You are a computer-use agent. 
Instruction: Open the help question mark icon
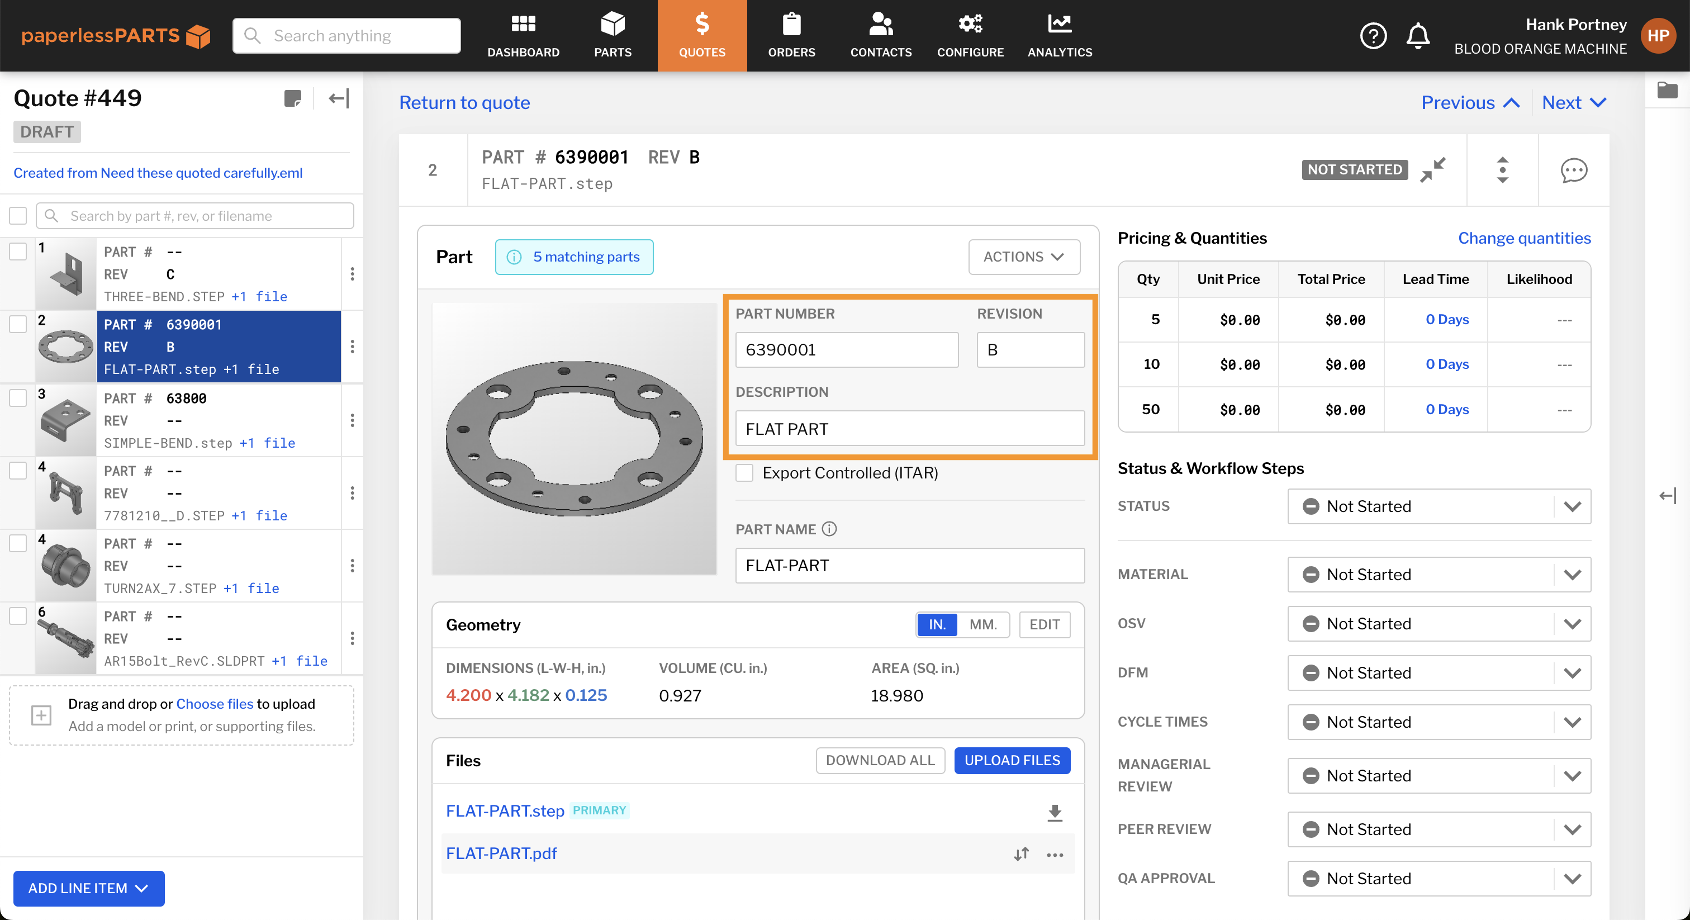click(x=1373, y=35)
